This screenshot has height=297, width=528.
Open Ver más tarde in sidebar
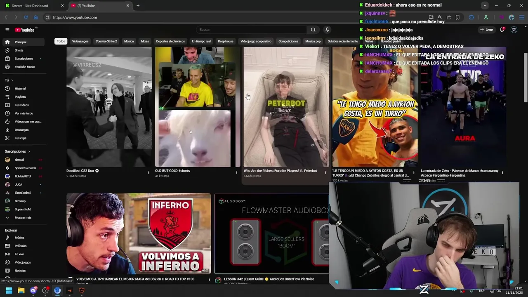[23, 113]
